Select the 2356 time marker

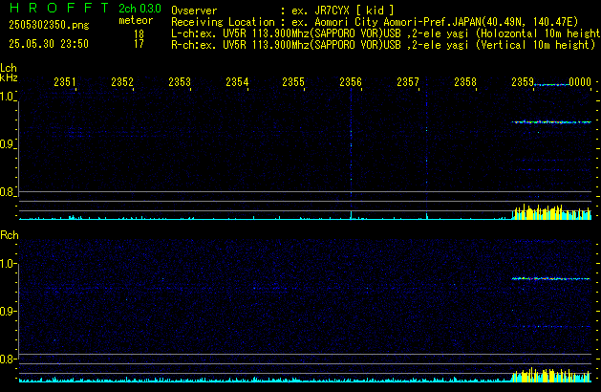(x=351, y=82)
